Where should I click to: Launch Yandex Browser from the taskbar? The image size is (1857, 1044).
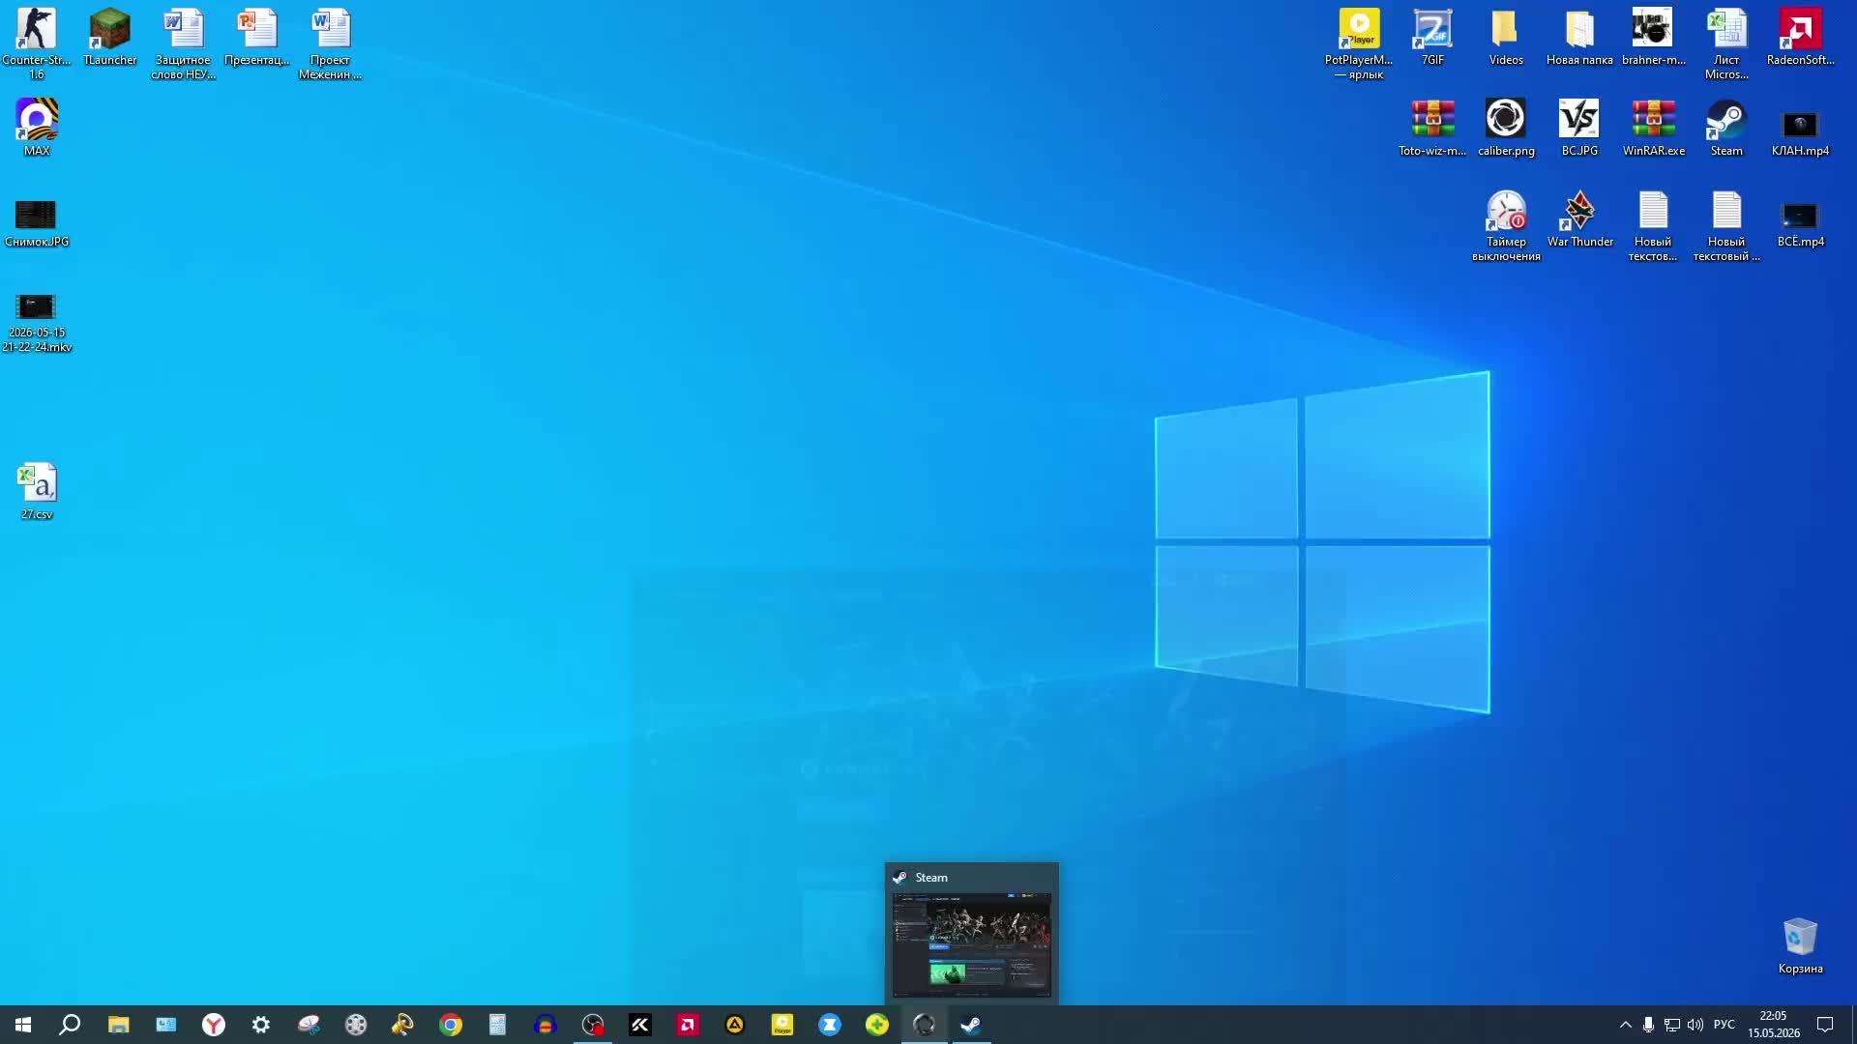coord(213,1025)
